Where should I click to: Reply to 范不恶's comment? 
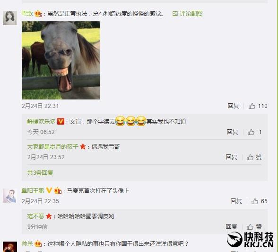click(x=231, y=226)
